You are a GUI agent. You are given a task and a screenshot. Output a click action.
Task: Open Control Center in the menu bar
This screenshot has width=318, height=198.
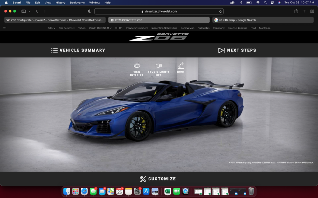pos(273,3)
